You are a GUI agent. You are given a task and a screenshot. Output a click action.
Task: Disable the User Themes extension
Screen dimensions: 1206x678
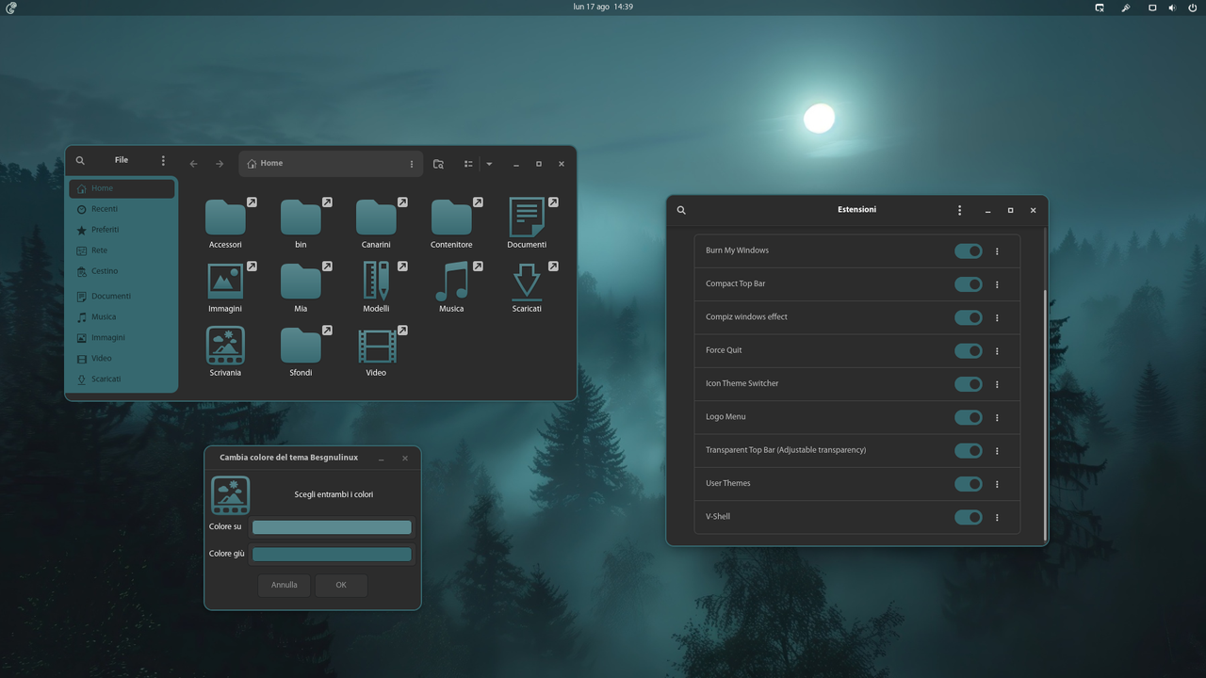(969, 484)
